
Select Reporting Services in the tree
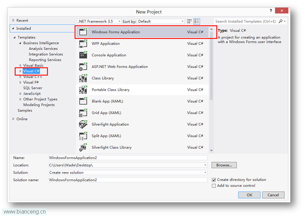[45, 60]
